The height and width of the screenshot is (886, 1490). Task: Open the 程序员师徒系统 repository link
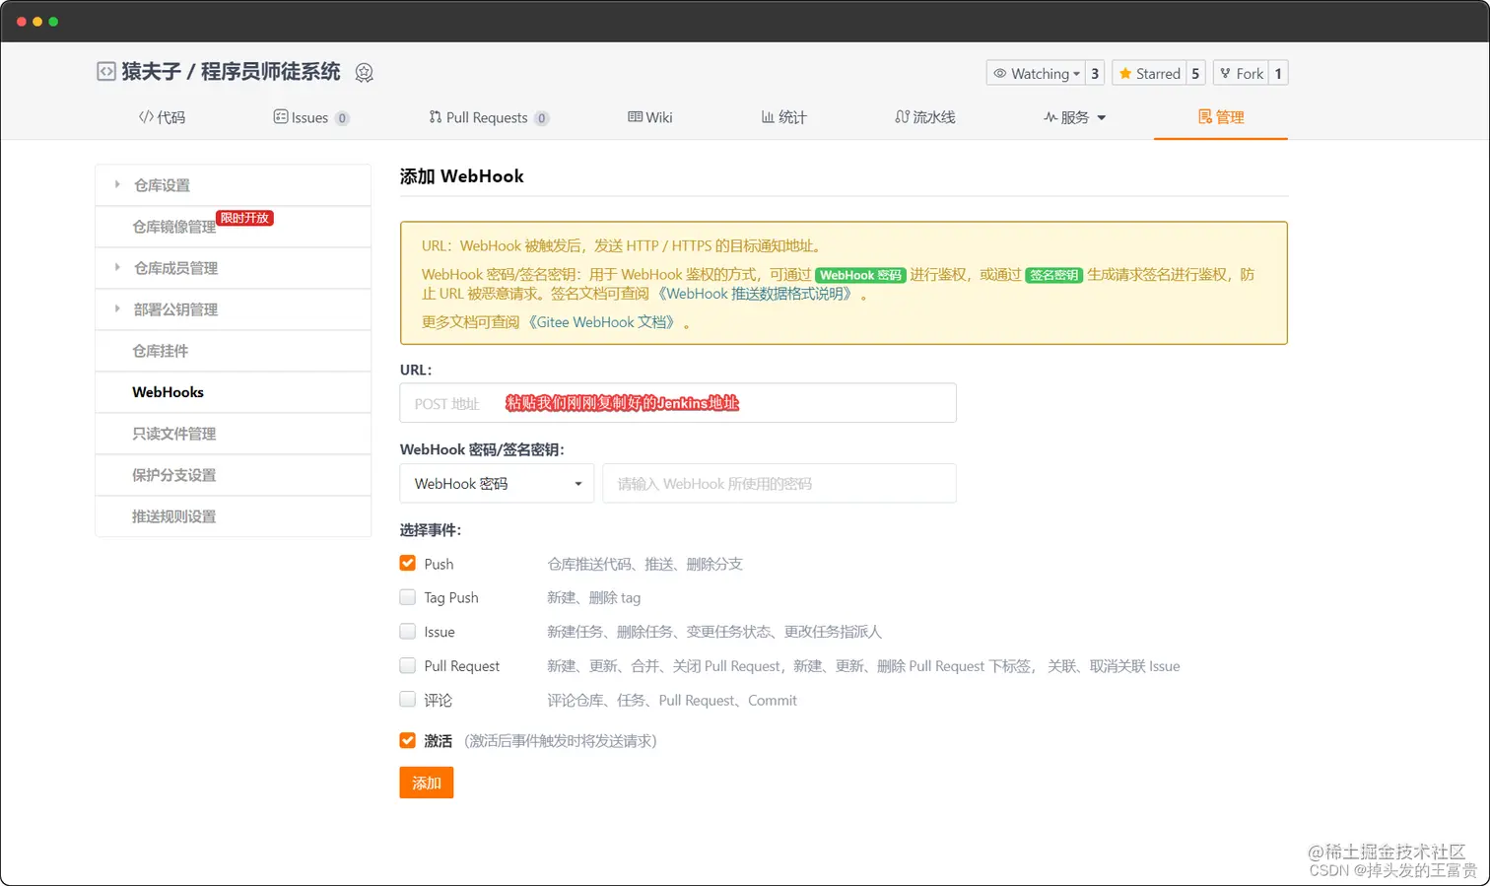pyautogui.click(x=271, y=72)
